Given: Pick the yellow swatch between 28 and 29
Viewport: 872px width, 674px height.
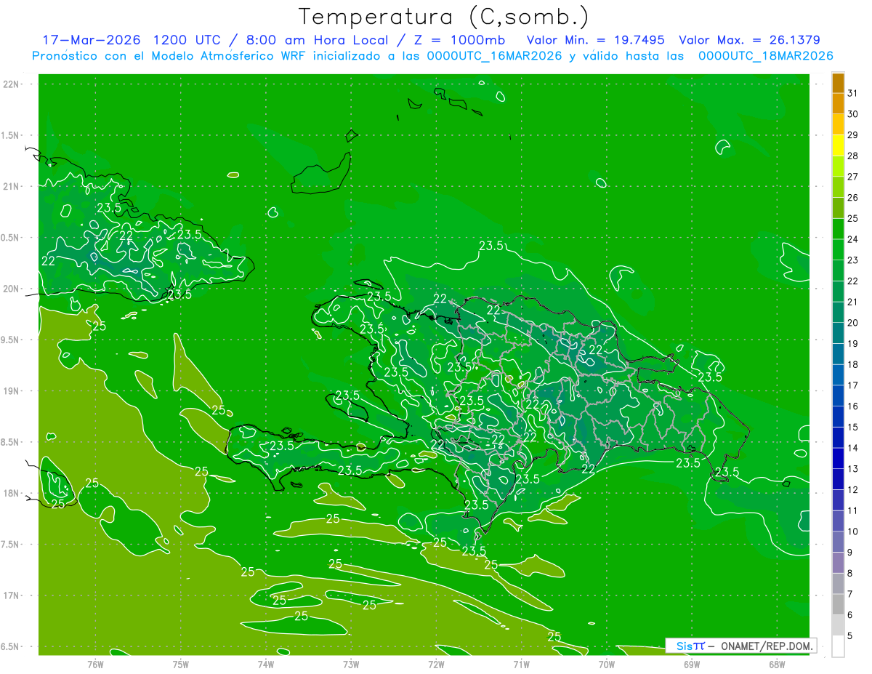Looking at the screenshot, I should 838,145.
